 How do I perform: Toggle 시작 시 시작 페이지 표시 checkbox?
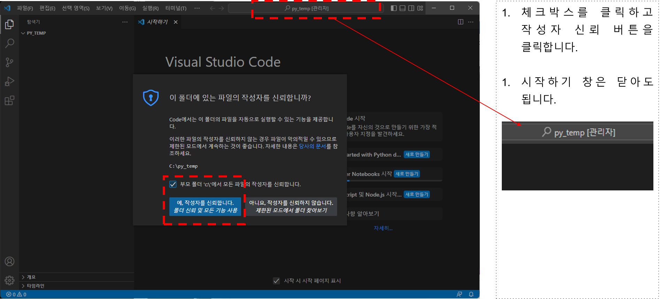[x=276, y=281]
